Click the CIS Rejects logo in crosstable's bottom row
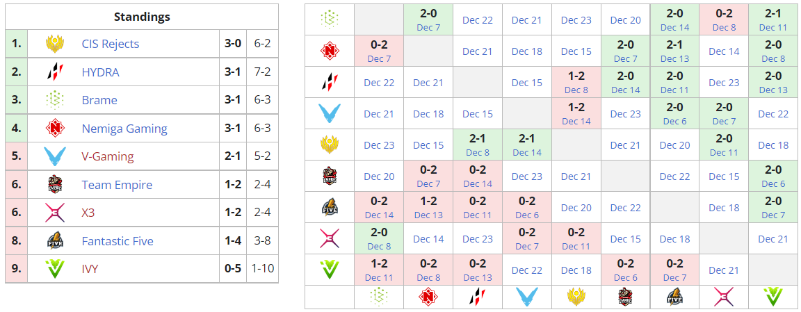The height and width of the screenshot is (312, 801). 576,297
